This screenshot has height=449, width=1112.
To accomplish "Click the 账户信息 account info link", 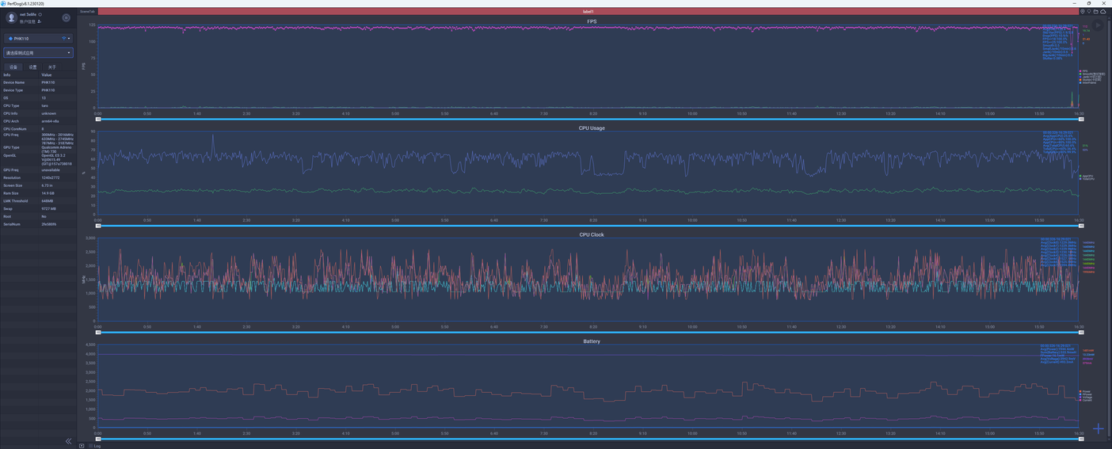I will coord(29,21).
